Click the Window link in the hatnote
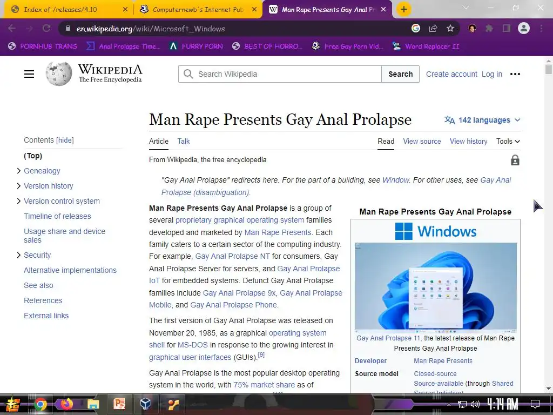The width and height of the screenshot is (553, 415). [395, 180]
